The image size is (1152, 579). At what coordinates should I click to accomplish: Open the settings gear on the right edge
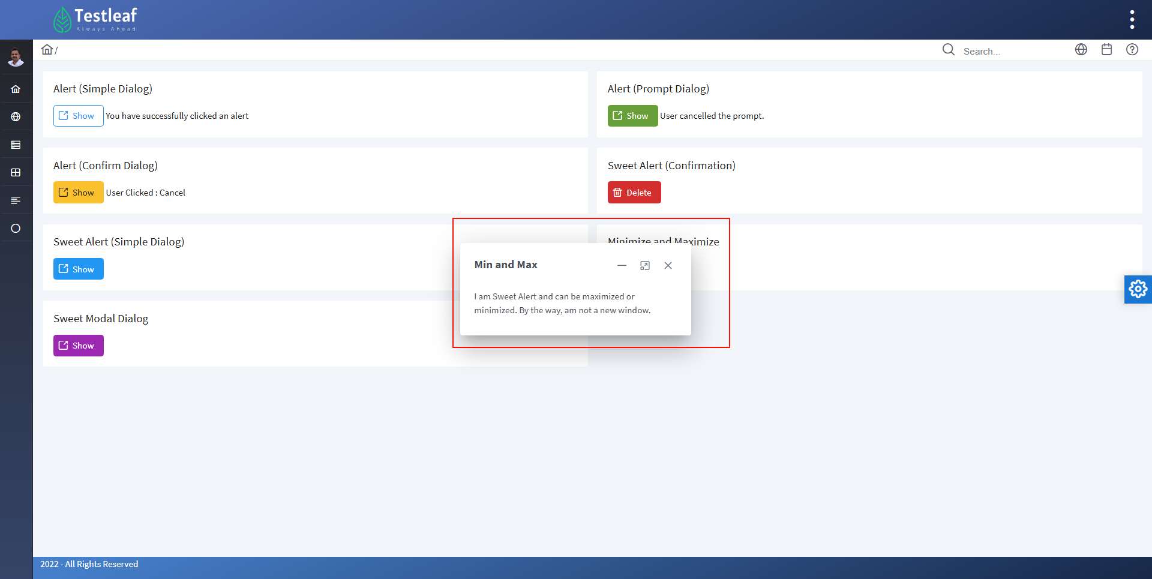(x=1138, y=289)
